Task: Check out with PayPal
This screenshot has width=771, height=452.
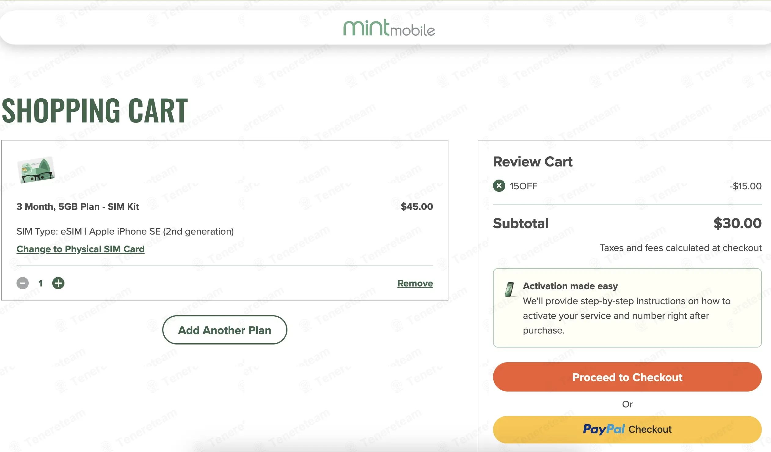Action: [x=627, y=429]
